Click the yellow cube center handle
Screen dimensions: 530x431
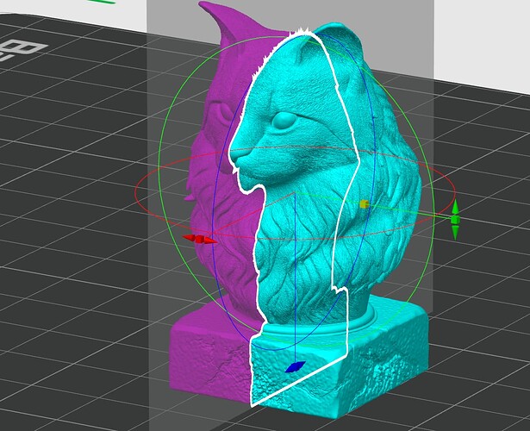tap(364, 204)
